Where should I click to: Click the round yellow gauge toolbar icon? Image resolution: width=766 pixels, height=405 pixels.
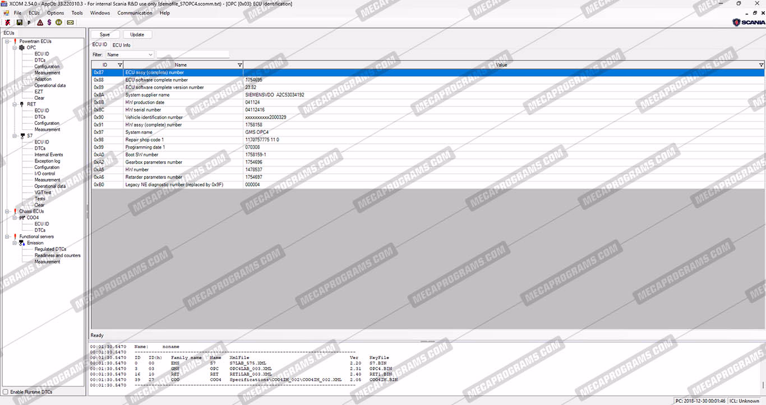pyautogui.click(x=59, y=22)
